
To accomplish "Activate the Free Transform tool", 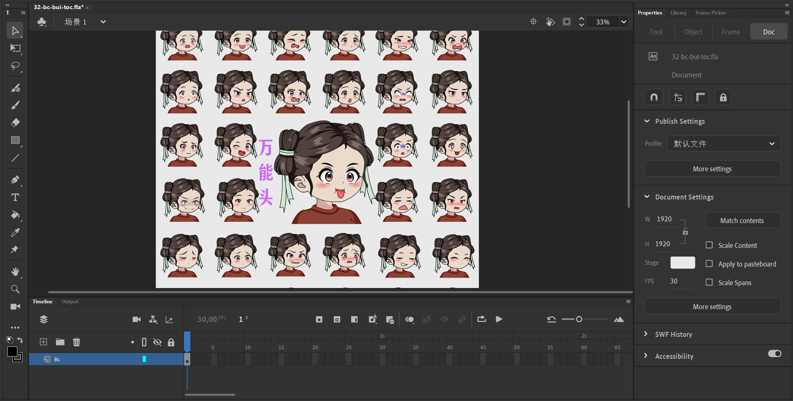I will (x=15, y=48).
